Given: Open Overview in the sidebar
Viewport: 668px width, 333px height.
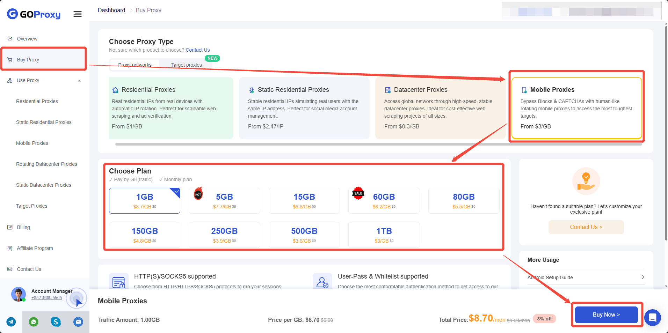Looking at the screenshot, I should 27,39.
